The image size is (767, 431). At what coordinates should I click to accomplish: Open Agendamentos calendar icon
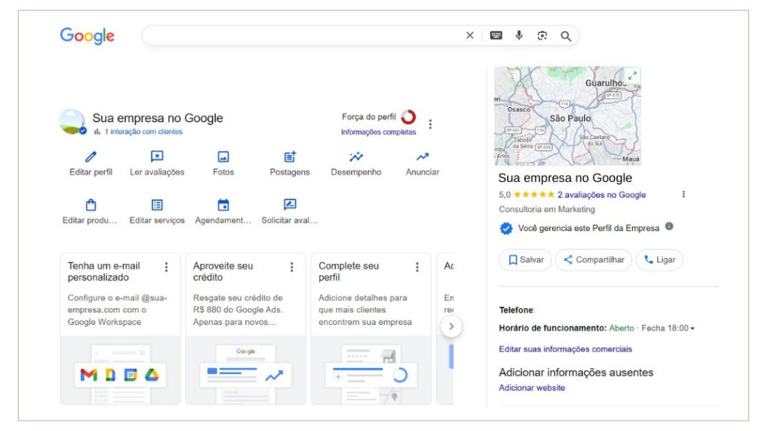coord(223,205)
